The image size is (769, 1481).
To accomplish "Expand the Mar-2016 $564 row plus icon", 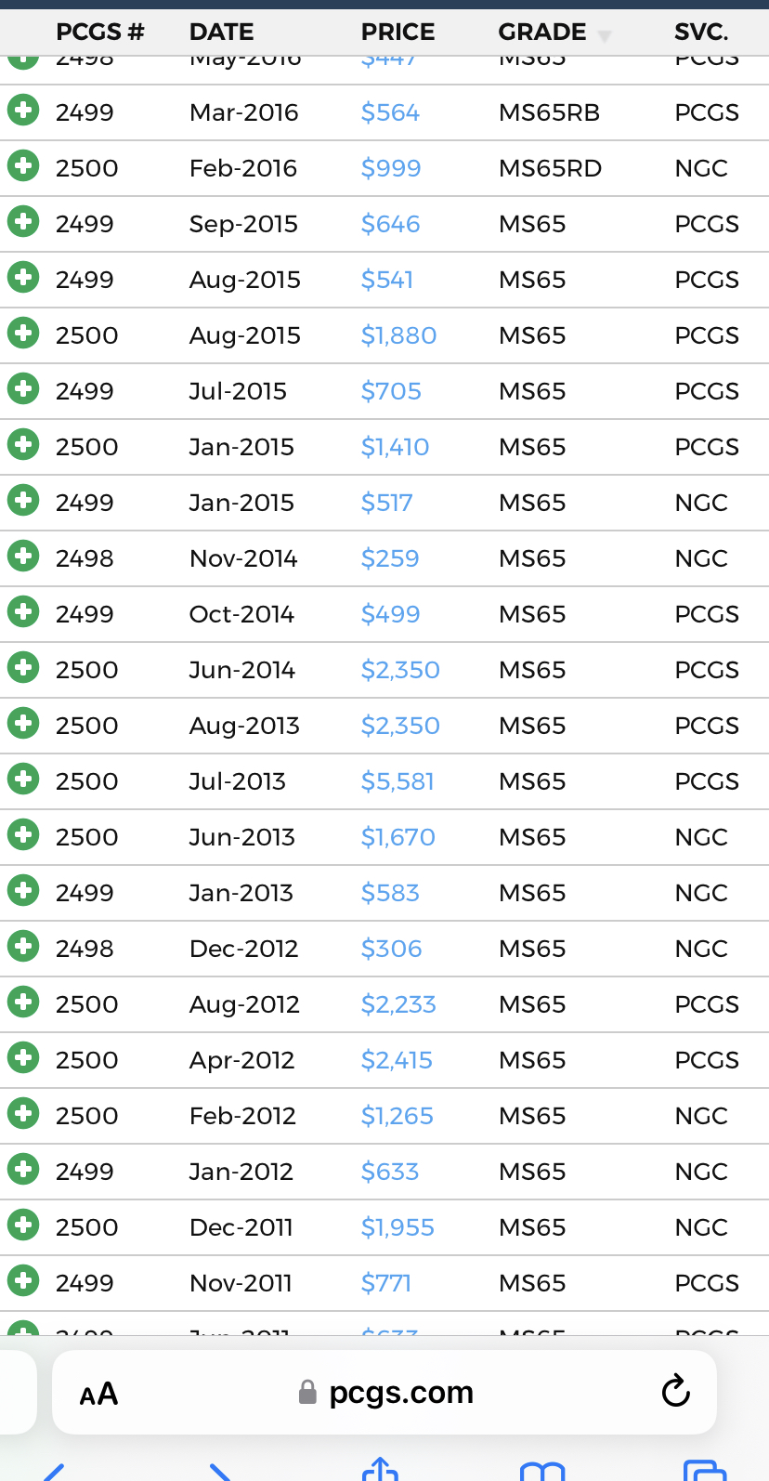I will pyautogui.click(x=23, y=111).
